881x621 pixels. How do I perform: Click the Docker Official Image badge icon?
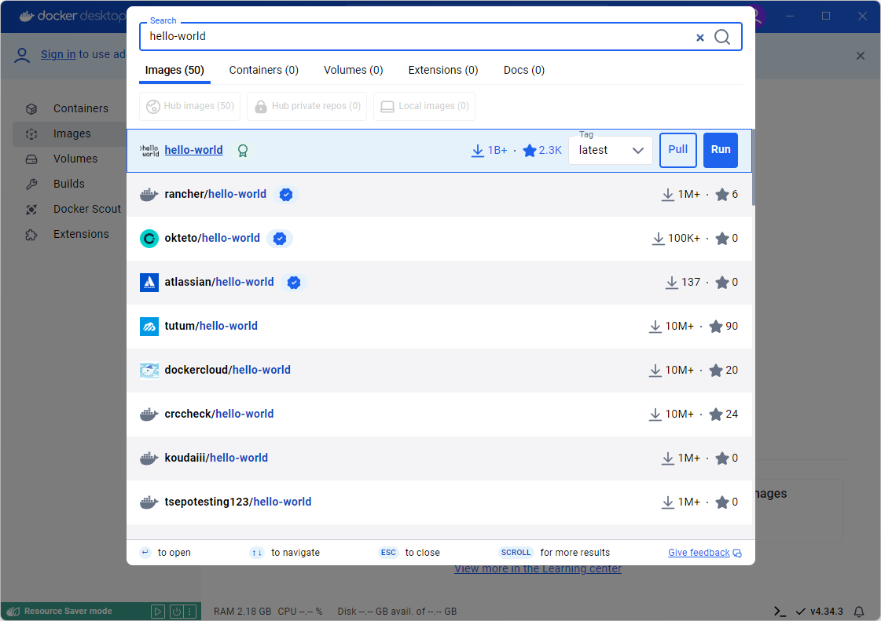[243, 151]
